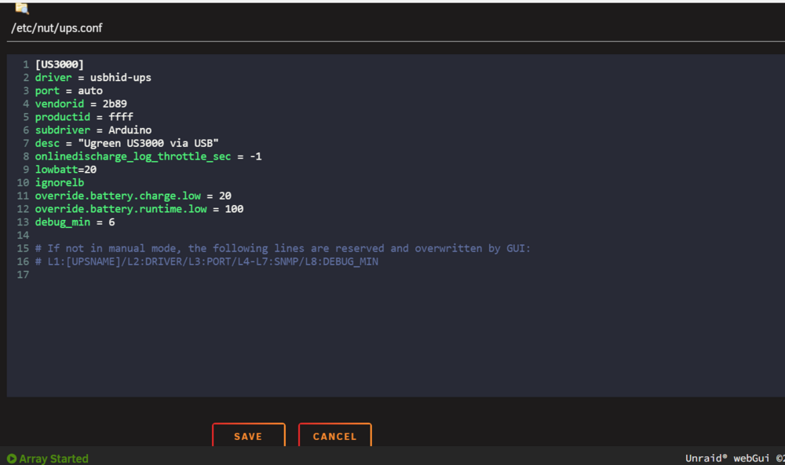Click the SAVE button

coord(248,435)
